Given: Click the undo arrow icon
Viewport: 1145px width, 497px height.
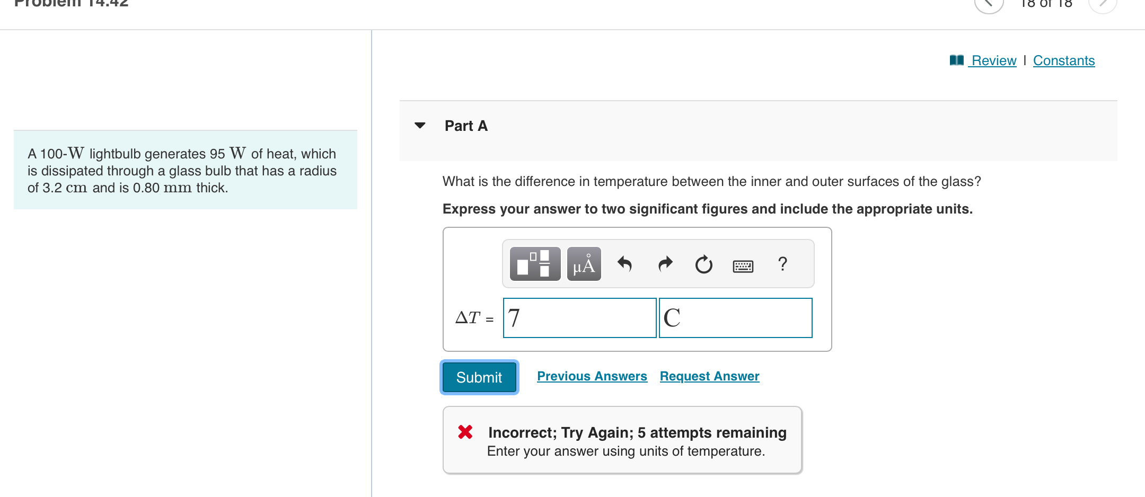Looking at the screenshot, I should [625, 263].
